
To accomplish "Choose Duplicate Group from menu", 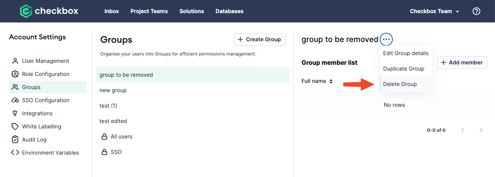I will point(406,69).
